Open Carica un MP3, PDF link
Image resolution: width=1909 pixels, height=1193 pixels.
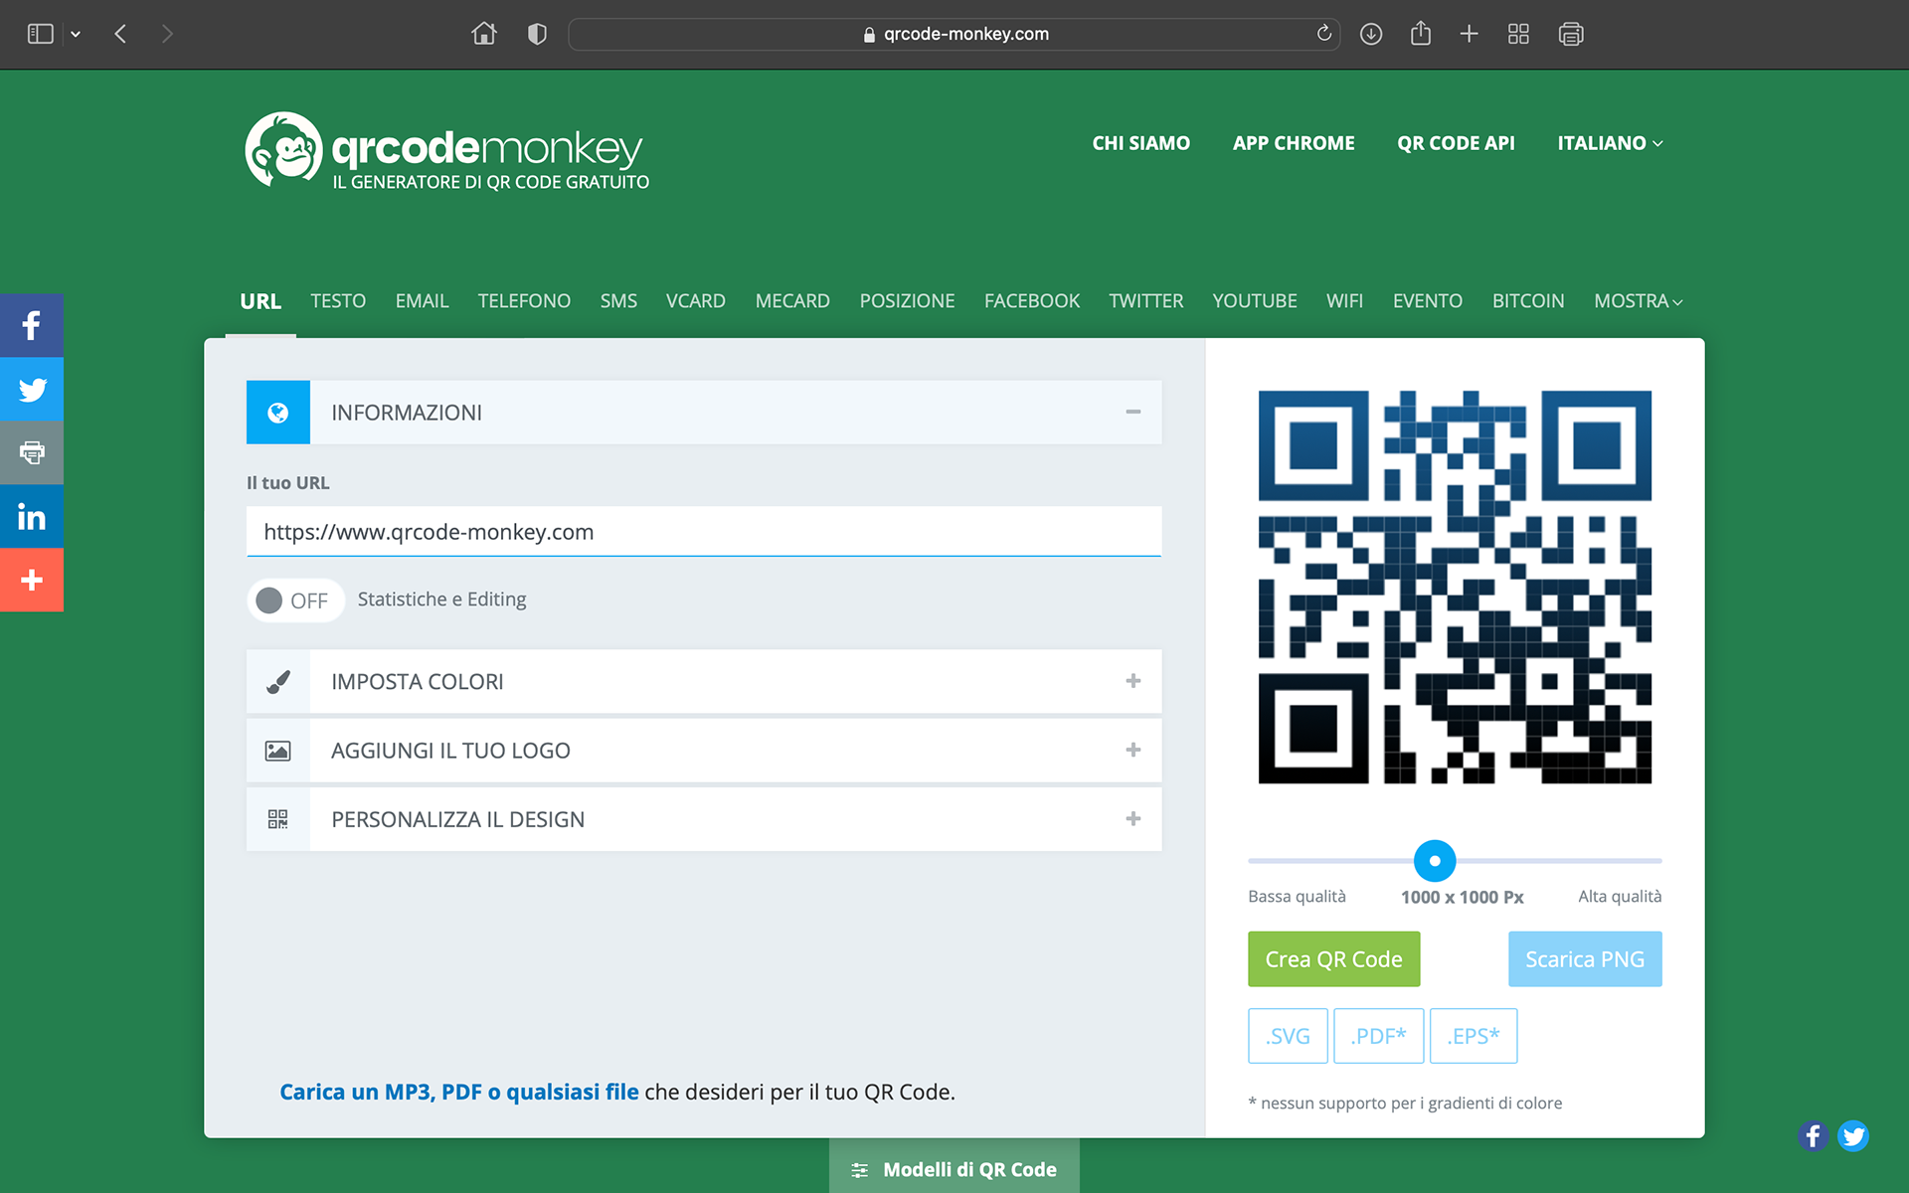pos(459,1092)
